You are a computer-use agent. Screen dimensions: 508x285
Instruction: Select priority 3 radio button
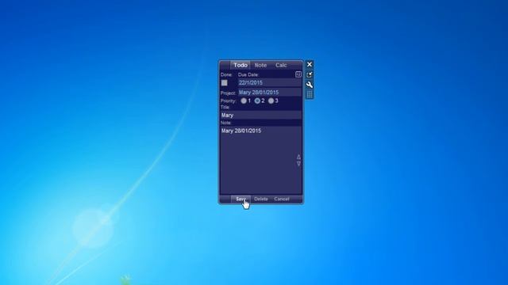271,101
